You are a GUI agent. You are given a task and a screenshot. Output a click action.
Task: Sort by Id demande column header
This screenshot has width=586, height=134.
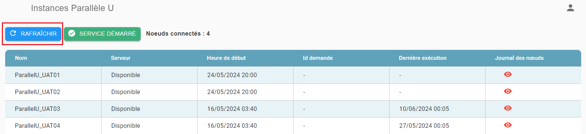(318, 58)
